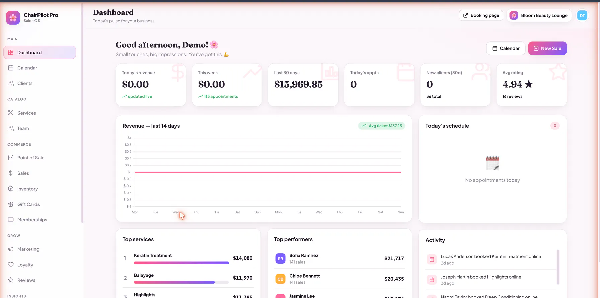600x298 pixels.
Task: Click the $14,080 Keratin Treatment amount
Action: 243,258
